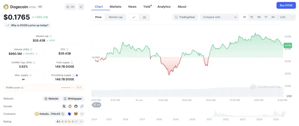299x126 pixels.
Task: Copy the contract address 0xba2a...744c43
Action: [63, 114]
